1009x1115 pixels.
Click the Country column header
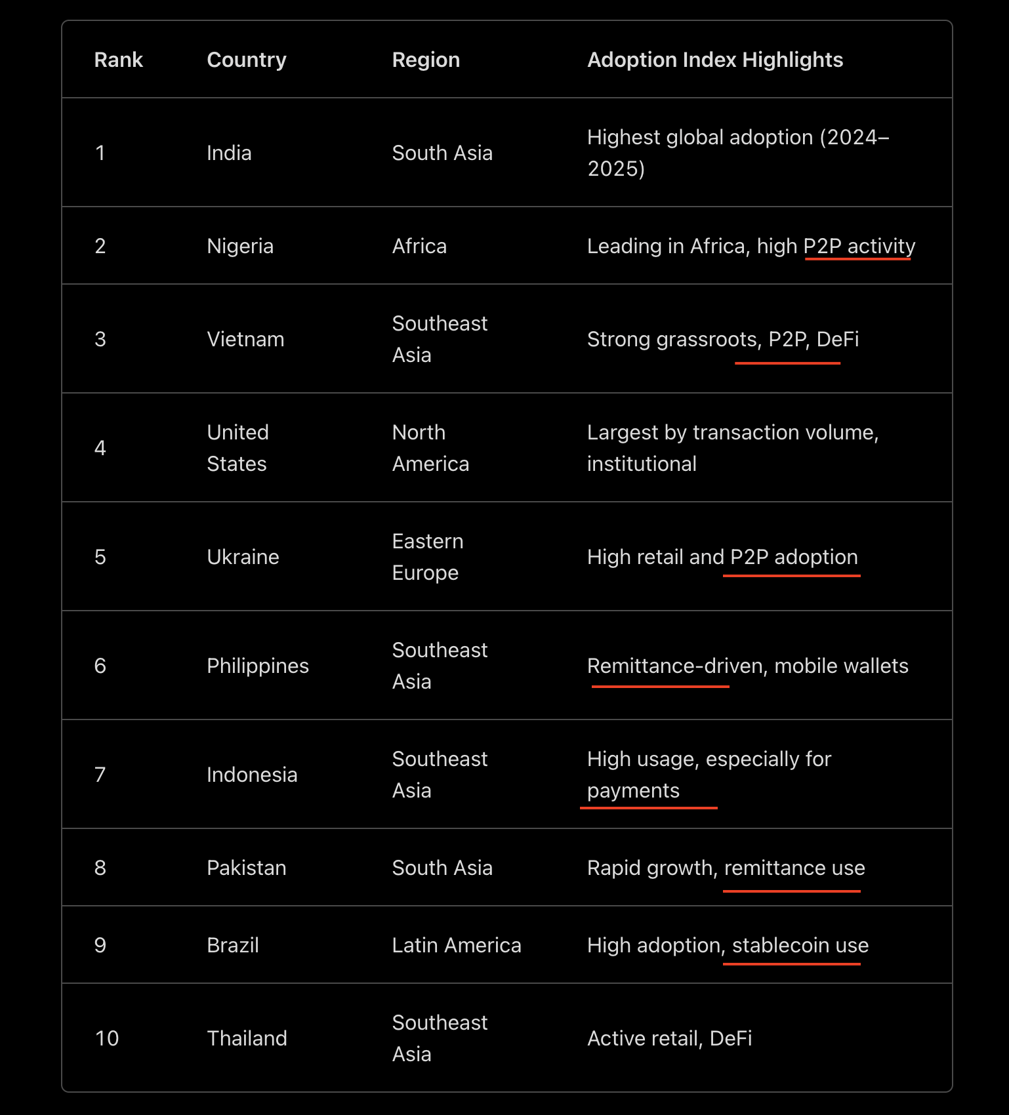click(x=246, y=60)
